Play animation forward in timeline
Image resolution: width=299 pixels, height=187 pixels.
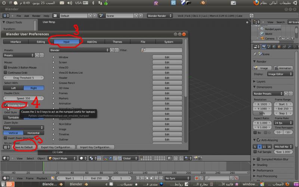pyautogui.click(x=152, y=178)
